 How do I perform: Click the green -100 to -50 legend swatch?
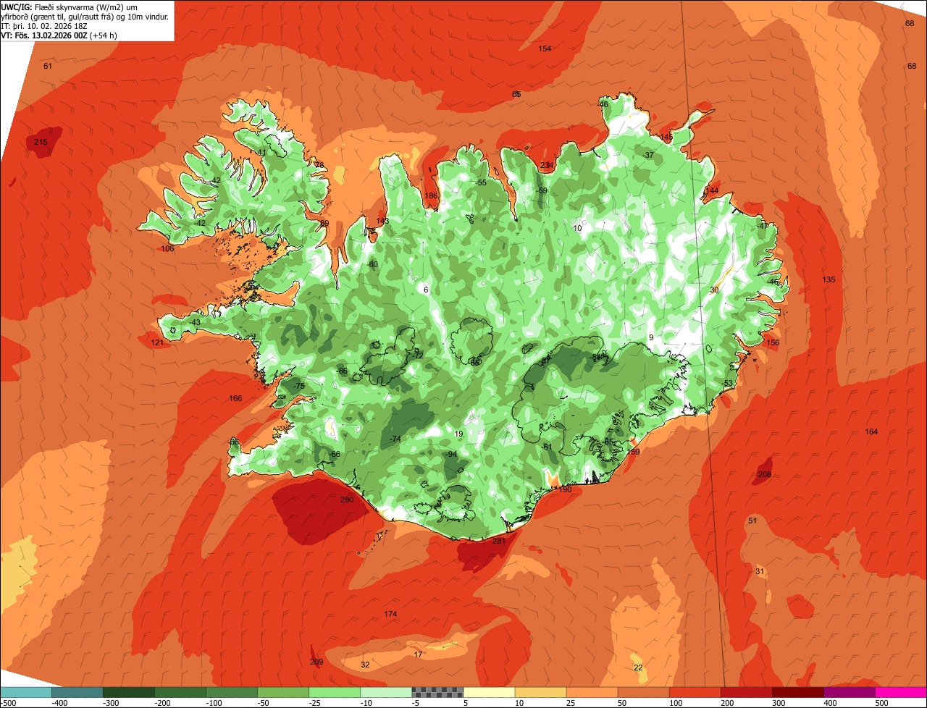pyautogui.click(x=232, y=692)
